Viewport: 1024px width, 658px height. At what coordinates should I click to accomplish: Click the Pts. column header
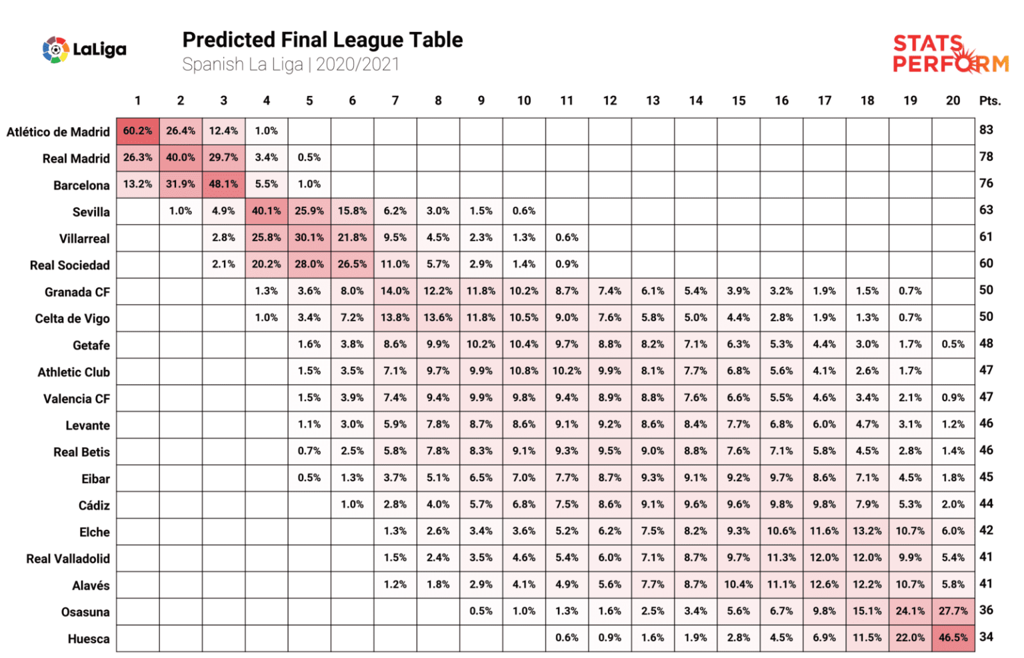989,101
